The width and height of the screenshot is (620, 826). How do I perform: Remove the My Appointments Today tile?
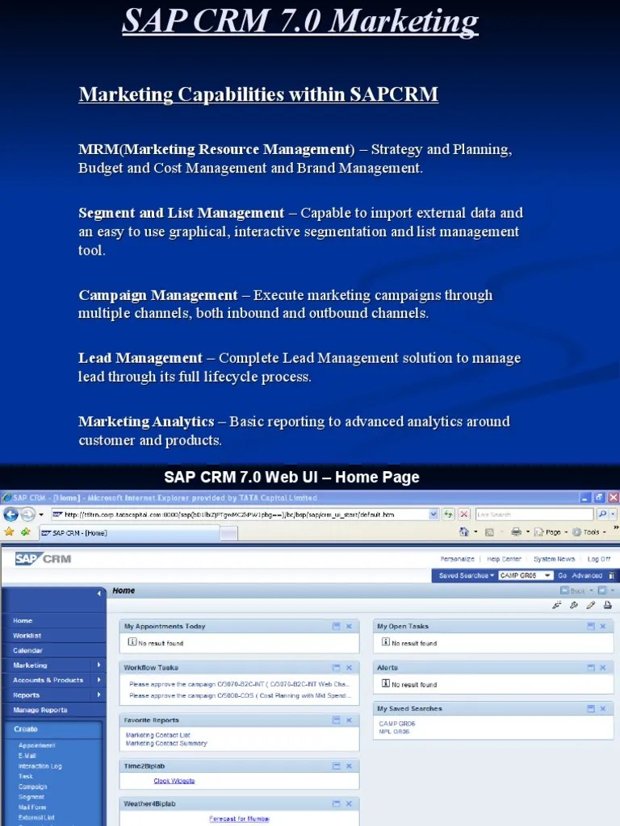click(349, 626)
